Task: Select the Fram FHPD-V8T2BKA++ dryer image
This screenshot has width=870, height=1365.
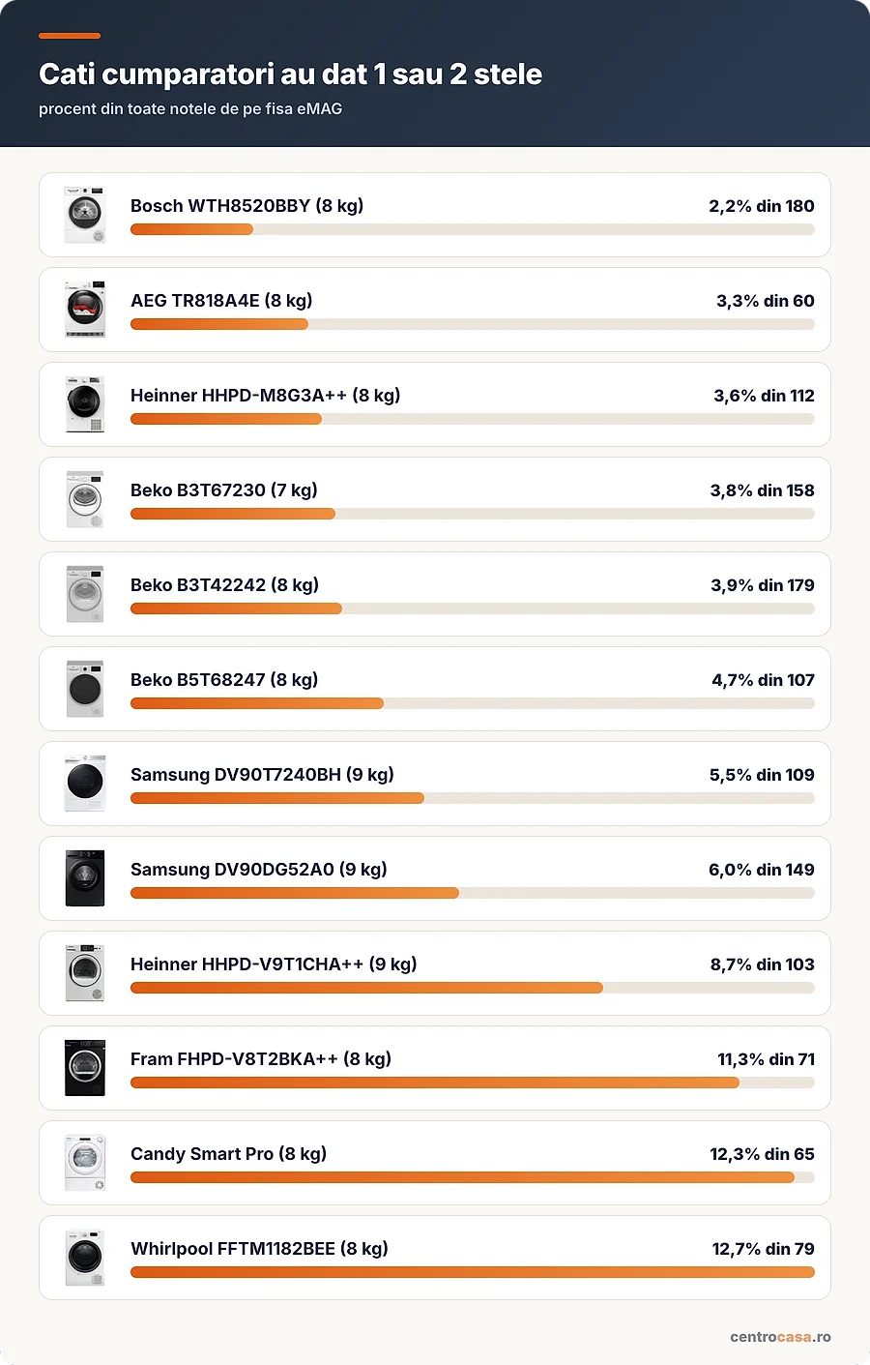Action: pyautogui.click(x=85, y=1068)
